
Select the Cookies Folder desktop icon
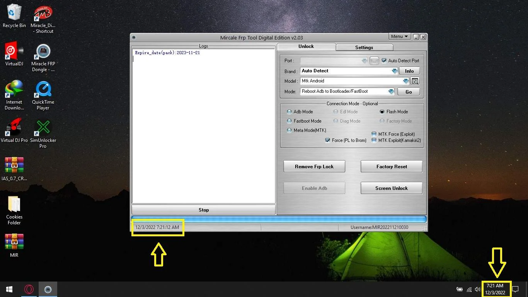14,210
